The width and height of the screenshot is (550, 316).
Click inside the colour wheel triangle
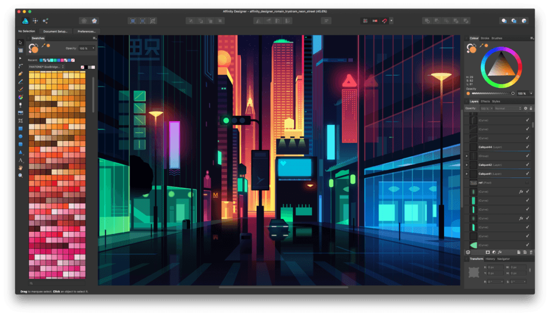click(x=502, y=67)
